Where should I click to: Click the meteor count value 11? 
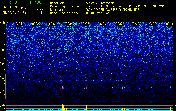tap(41, 13)
